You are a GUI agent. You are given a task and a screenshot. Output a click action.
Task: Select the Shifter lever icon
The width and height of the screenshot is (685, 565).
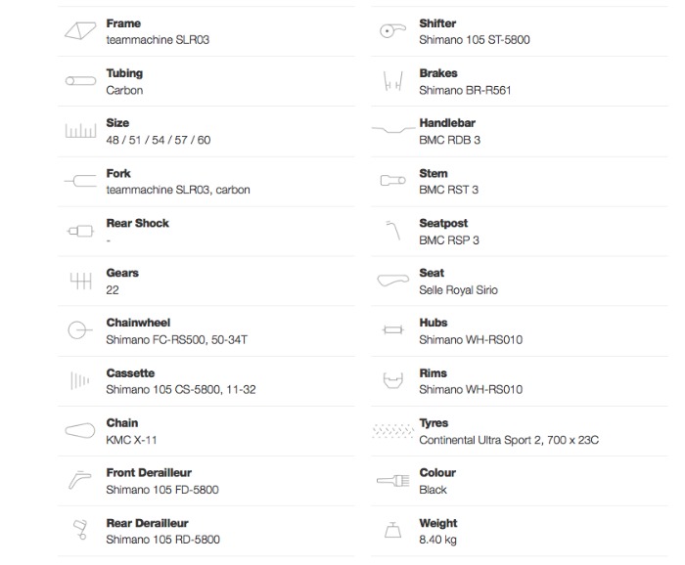coord(392,31)
